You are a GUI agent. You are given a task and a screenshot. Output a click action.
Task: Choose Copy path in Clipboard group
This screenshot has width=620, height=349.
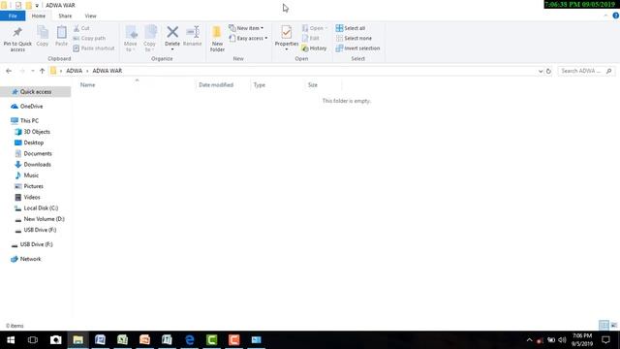[x=89, y=38]
